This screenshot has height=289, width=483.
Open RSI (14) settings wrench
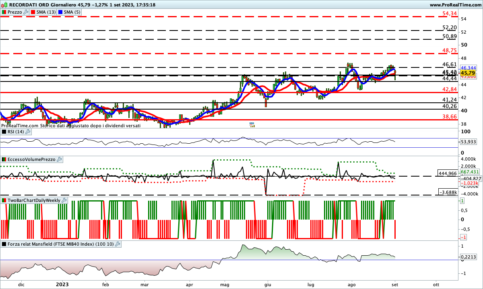(x=28, y=131)
